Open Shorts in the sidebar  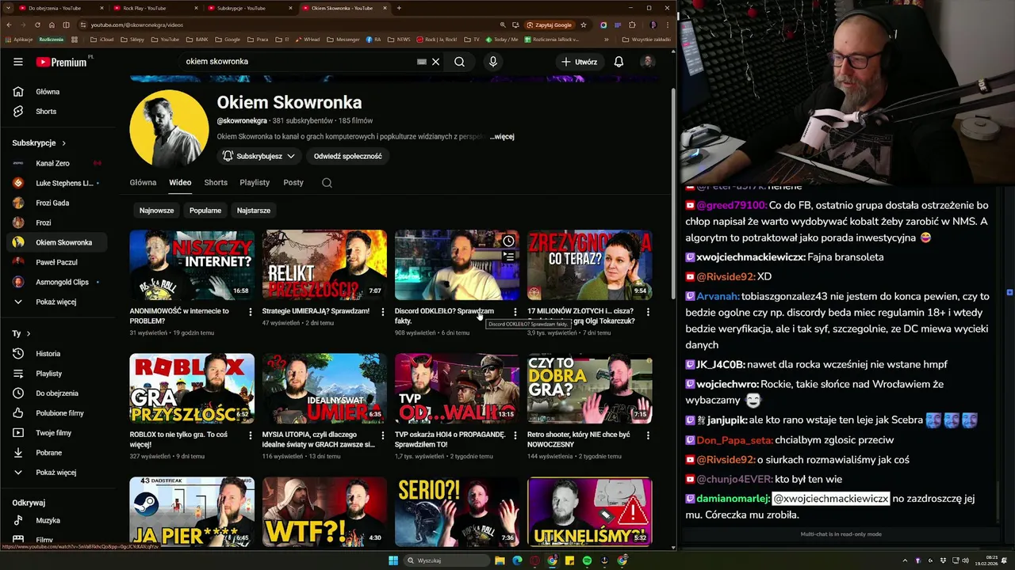47,112
